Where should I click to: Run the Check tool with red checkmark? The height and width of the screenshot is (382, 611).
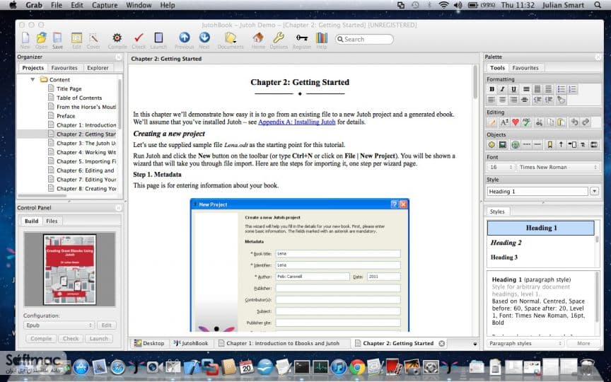[139, 37]
